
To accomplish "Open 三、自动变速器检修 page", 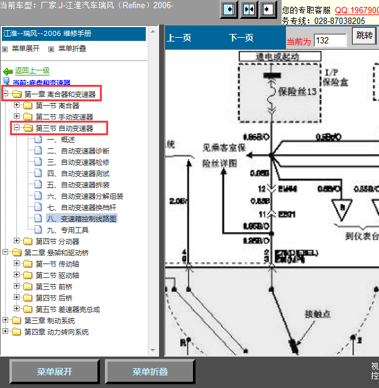I will pos(78,162).
